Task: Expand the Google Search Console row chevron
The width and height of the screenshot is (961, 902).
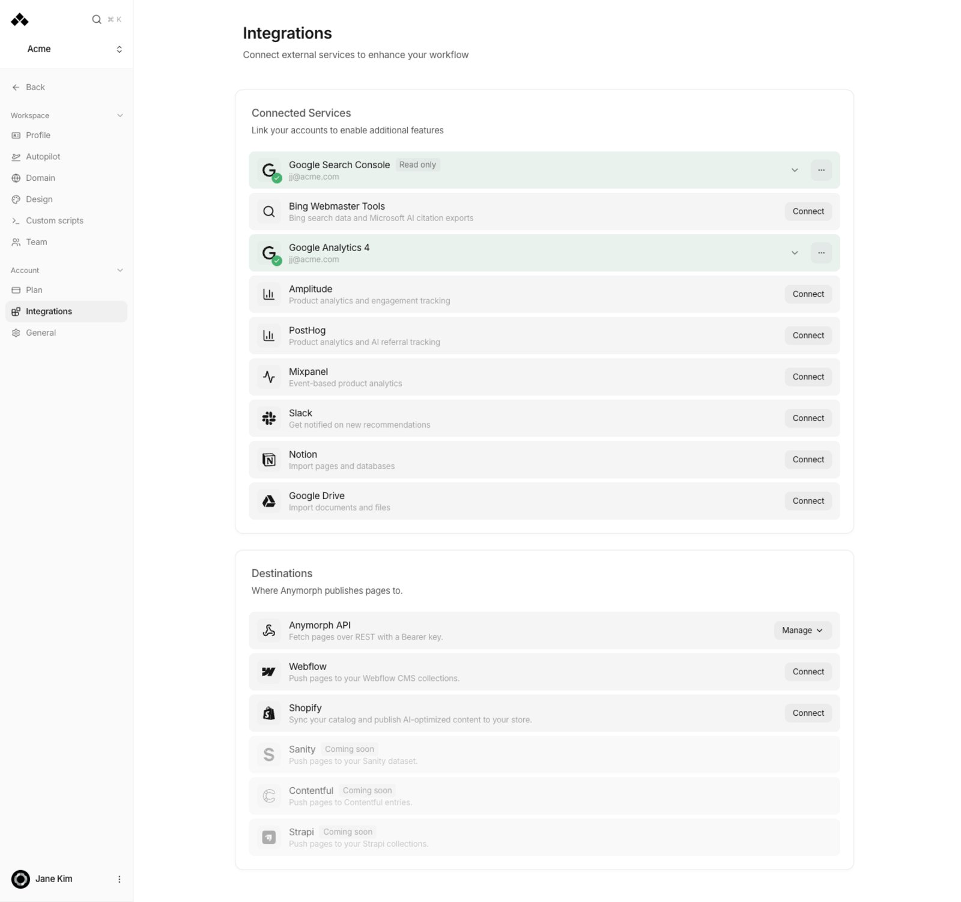Action: 795,171
